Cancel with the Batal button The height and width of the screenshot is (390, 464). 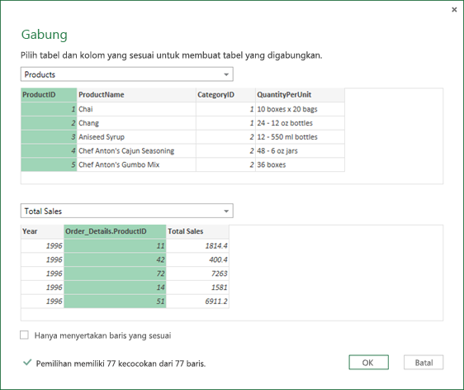click(x=424, y=363)
